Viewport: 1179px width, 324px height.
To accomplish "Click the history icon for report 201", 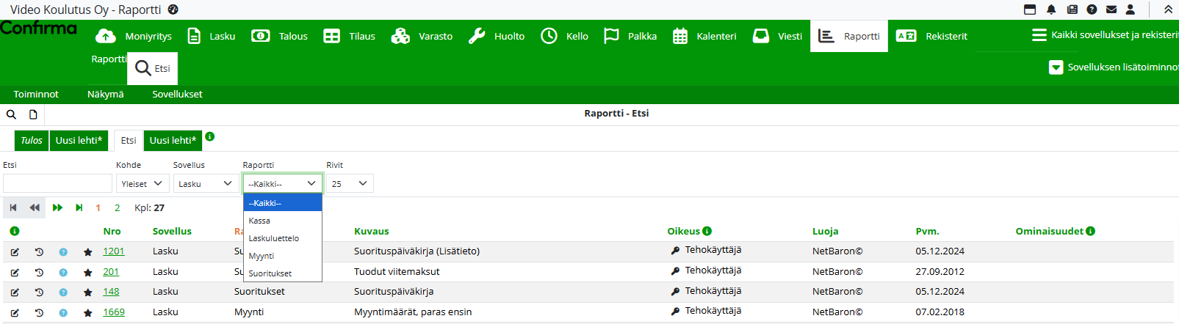I will [x=39, y=272].
